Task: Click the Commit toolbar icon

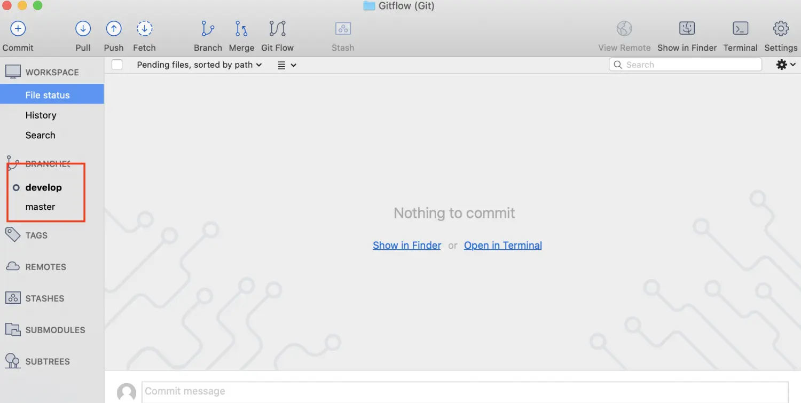Action: coord(18,28)
